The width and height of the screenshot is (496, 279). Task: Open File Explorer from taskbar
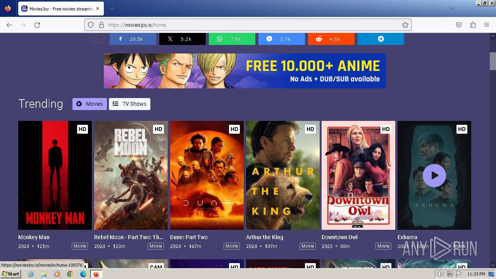(x=44, y=274)
